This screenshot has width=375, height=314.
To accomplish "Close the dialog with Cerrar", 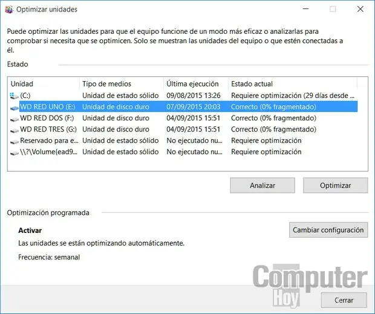I will 344,300.
